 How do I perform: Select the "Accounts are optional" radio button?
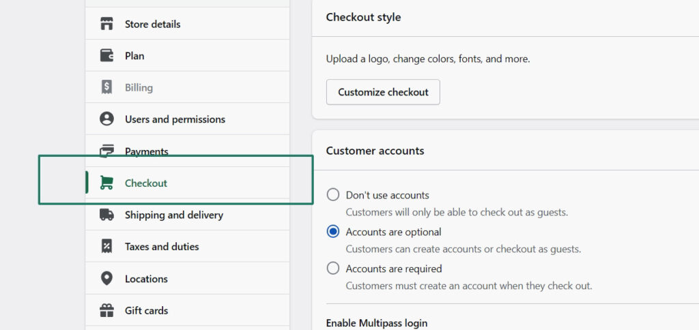coord(333,232)
